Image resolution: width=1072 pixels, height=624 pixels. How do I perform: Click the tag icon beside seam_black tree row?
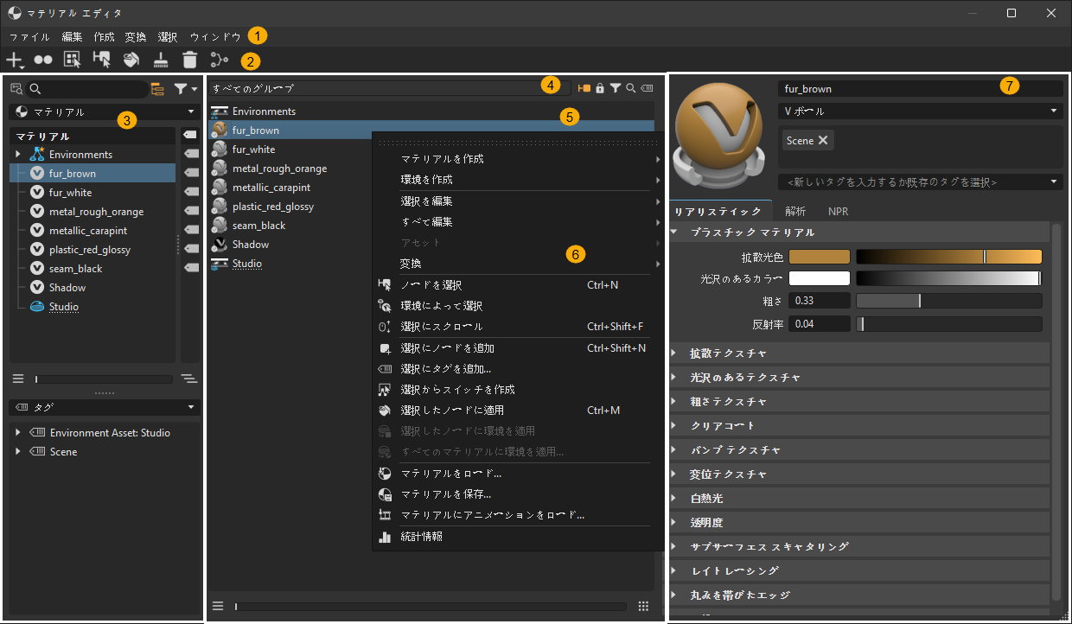(x=191, y=268)
